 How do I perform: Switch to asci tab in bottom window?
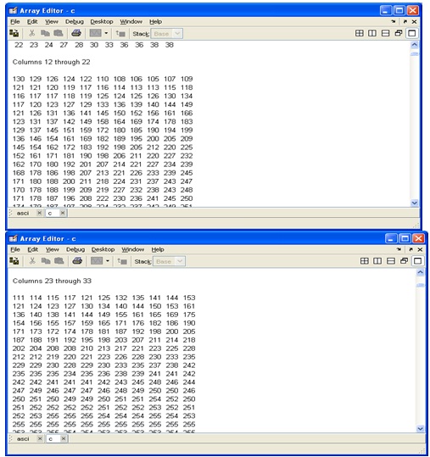(x=23, y=439)
